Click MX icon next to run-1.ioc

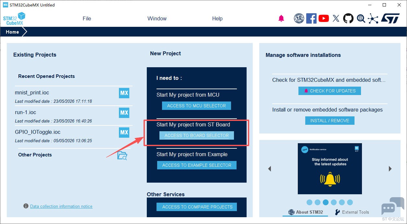click(124, 113)
